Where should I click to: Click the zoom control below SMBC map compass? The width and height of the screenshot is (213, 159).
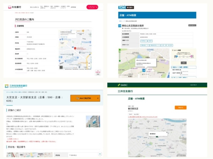coord(131,126)
